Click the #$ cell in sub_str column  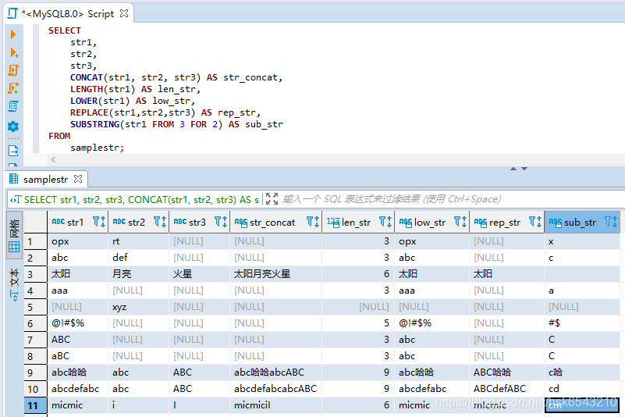tap(582, 323)
